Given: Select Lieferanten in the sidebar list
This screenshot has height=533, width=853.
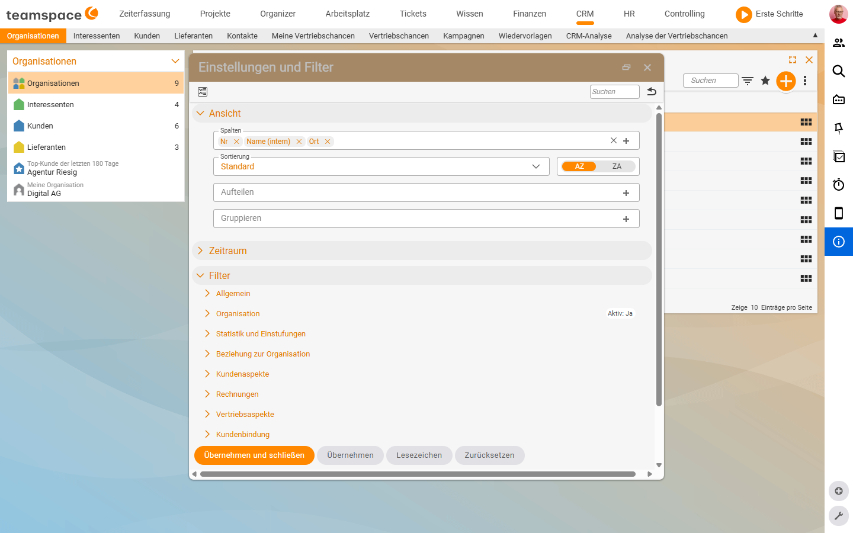Looking at the screenshot, I should [96, 147].
